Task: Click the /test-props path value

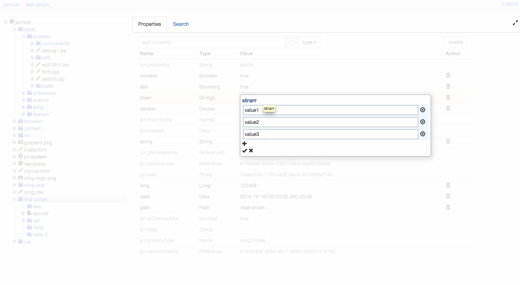Action: [252, 207]
